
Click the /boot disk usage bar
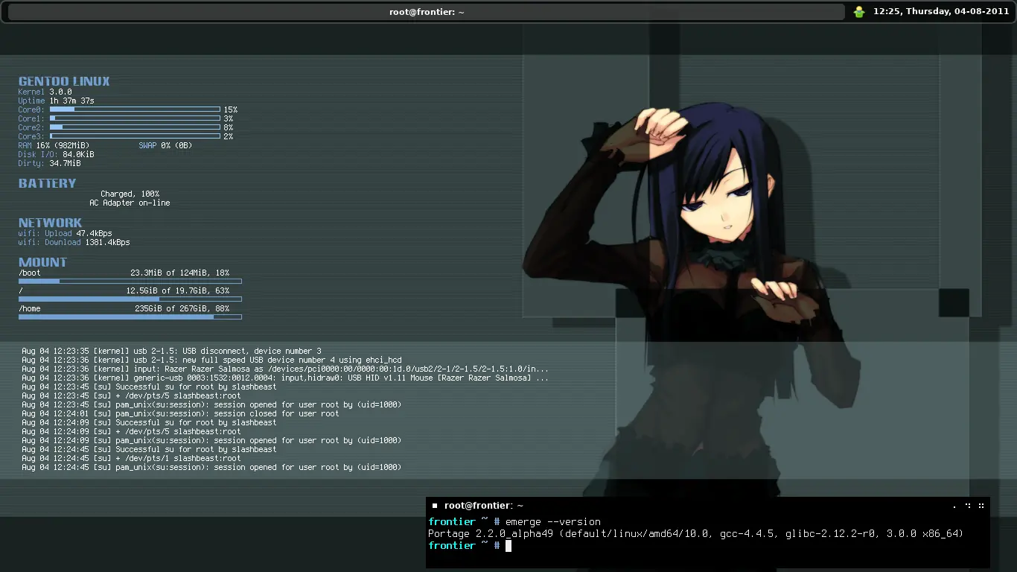click(130, 281)
